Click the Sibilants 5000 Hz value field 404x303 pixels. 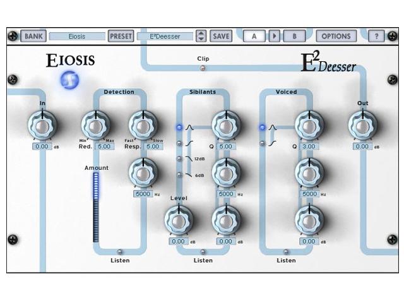coord(226,194)
